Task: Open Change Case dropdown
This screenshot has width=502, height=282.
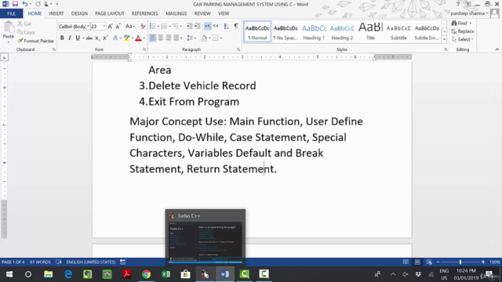Action: 129,27
